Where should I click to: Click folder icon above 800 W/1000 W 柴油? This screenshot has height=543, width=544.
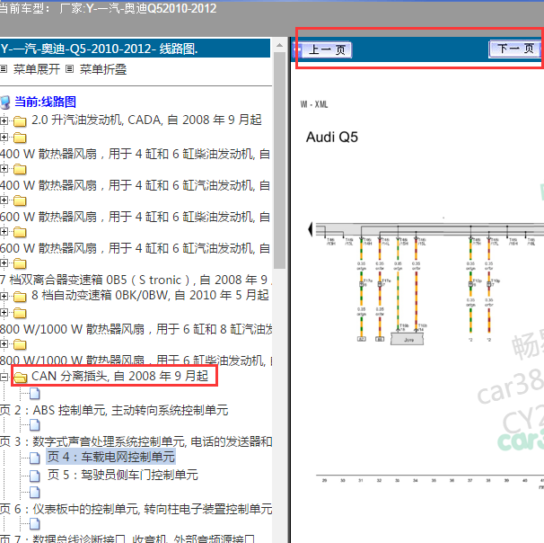point(20,344)
